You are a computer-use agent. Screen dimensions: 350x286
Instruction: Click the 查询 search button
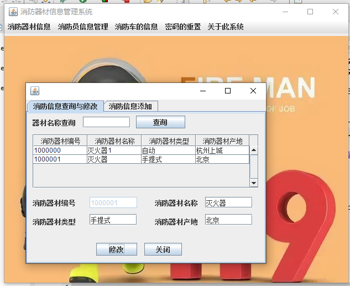coord(160,122)
